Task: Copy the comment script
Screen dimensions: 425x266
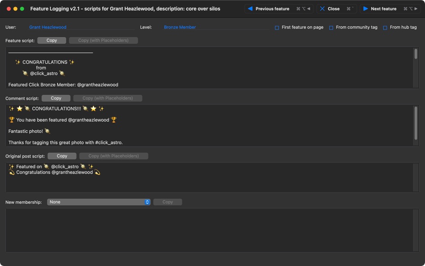Action: (55, 98)
